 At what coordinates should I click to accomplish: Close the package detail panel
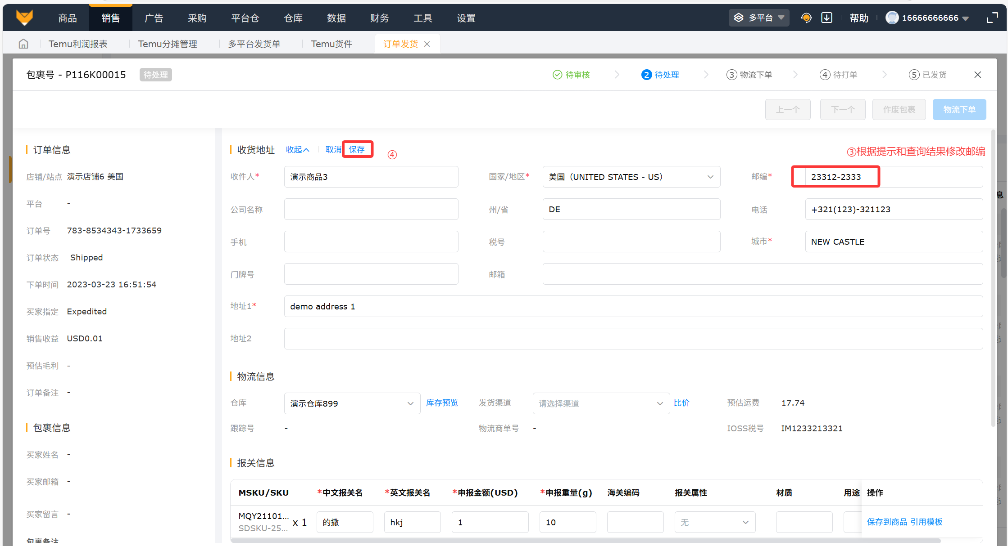pyautogui.click(x=977, y=75)
